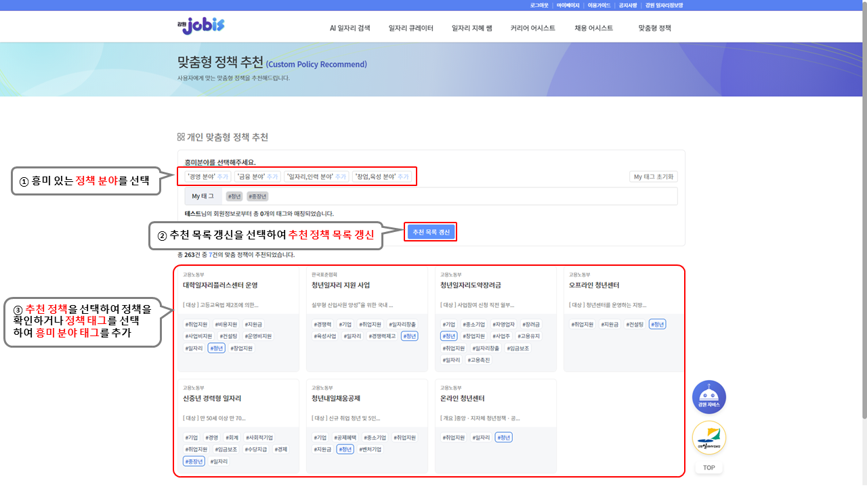Open the 강원 일자리정보망 round floating icon

coord(709,438)
